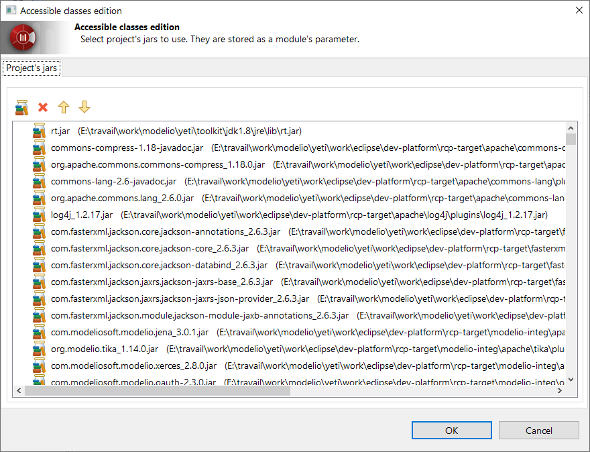Click the vertical scrollbar thumb
This screenshot has width=590, height=452.
coord(571,139)
